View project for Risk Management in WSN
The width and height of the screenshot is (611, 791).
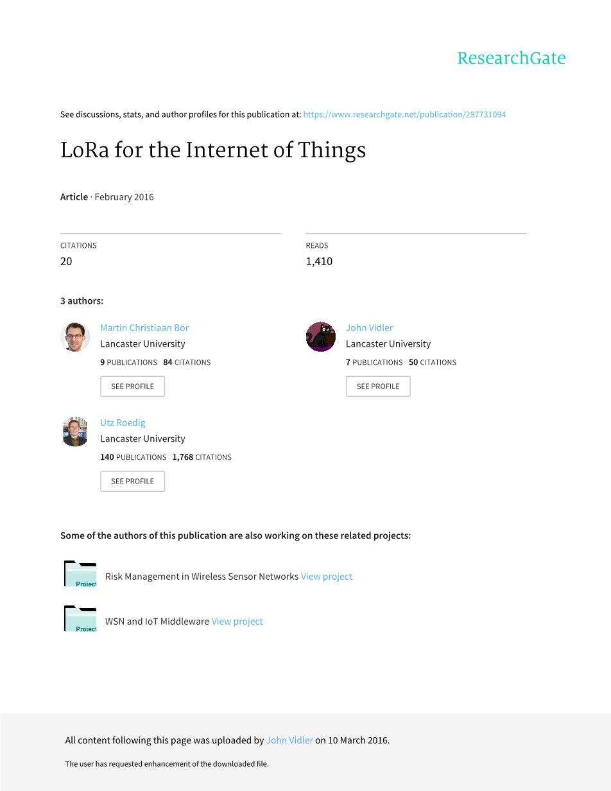coord(327,577)
